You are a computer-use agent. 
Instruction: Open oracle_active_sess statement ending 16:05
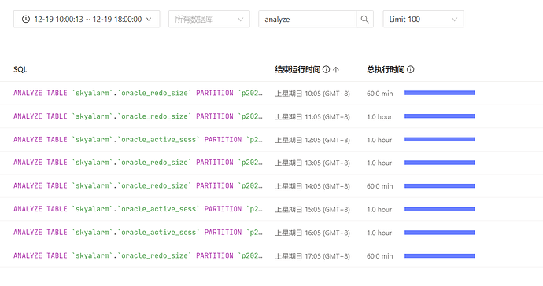pos(138,233)
